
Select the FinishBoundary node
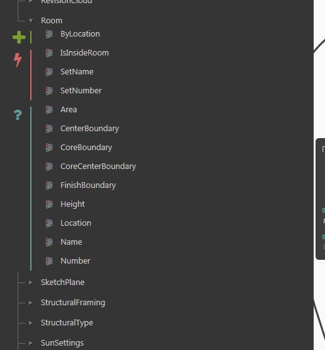88,185
